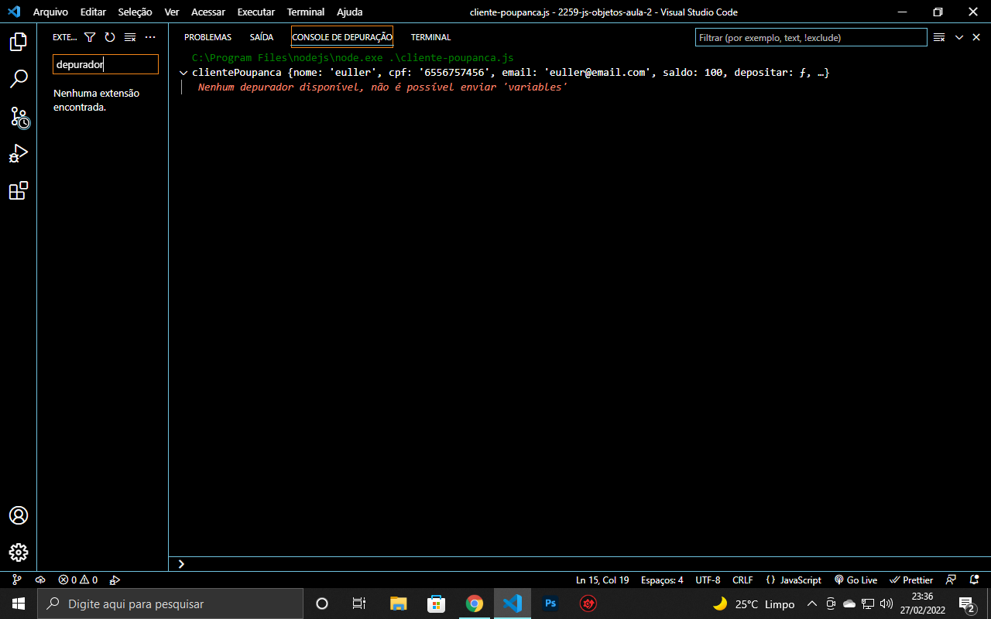The height and width of the screenshot is (619, 991).
Task: Switch to the SAÍDA tab
Action: click(262, 37)
